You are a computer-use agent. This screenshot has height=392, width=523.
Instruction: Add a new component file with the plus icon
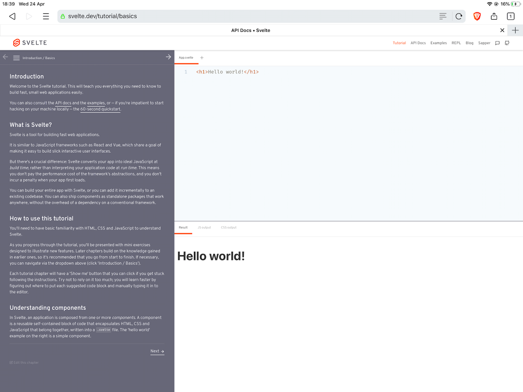(201, 58)
